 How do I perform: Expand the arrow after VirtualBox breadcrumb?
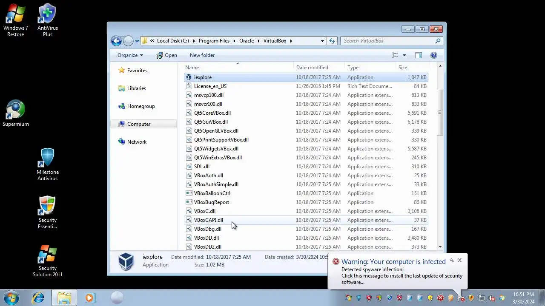(x=291, y=41)
